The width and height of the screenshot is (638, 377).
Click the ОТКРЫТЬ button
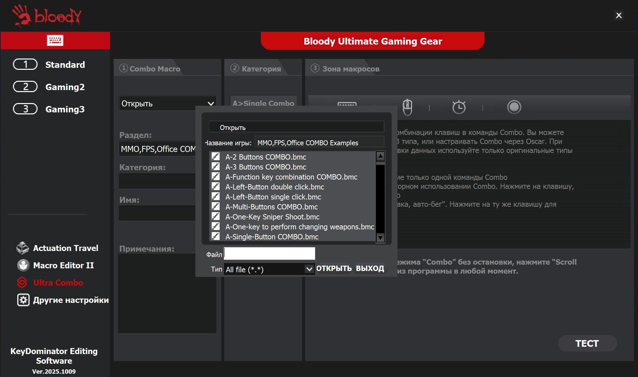[x=334, y=268]
